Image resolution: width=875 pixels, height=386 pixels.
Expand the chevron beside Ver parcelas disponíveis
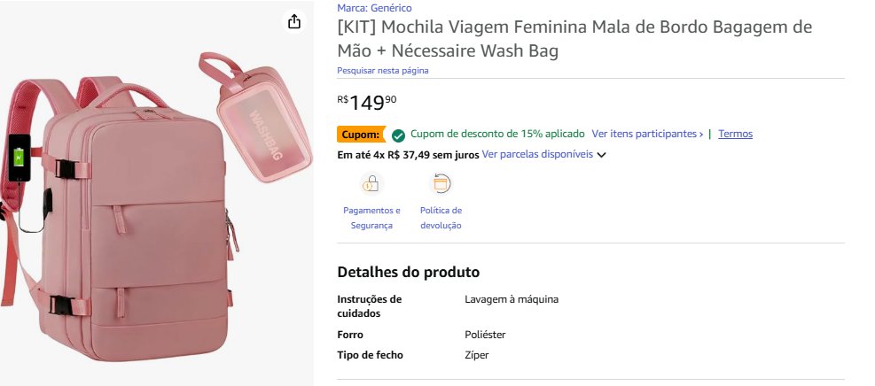[x=602, y=155]
